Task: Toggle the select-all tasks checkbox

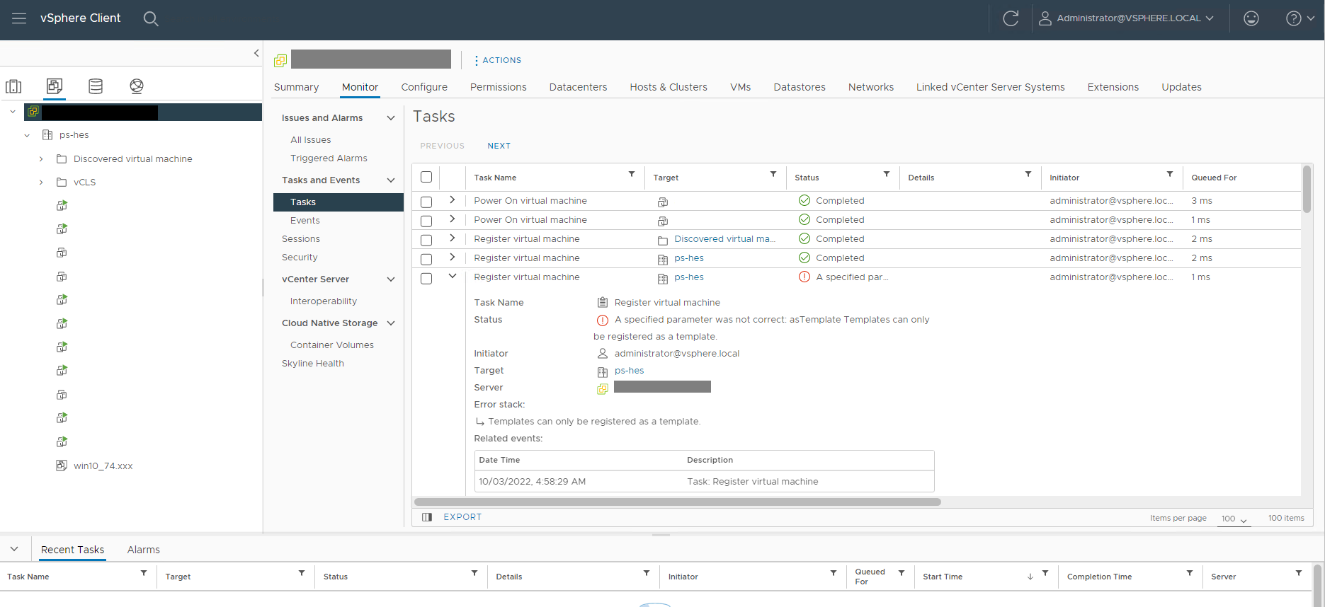Action: [426, 178]
